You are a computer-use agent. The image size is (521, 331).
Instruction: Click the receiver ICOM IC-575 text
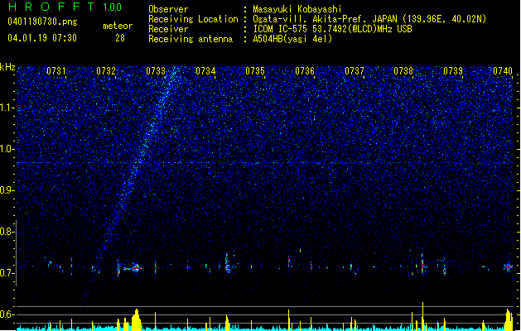tap(332, 29)
